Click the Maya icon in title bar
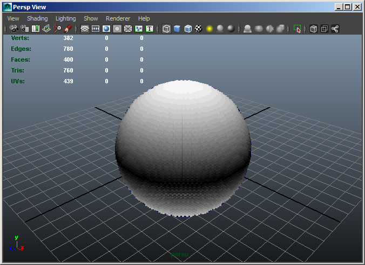 point(8,7)
